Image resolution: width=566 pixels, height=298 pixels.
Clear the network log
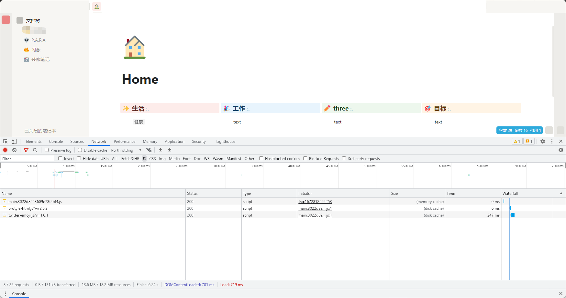(15, 150)
